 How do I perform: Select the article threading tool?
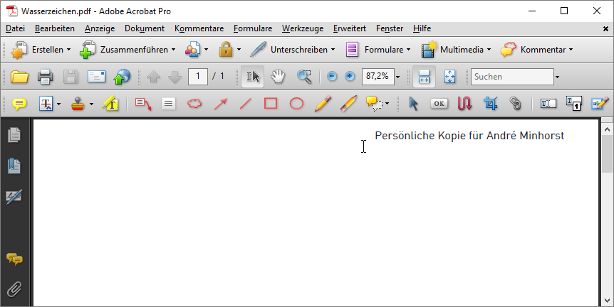point(464,104)
